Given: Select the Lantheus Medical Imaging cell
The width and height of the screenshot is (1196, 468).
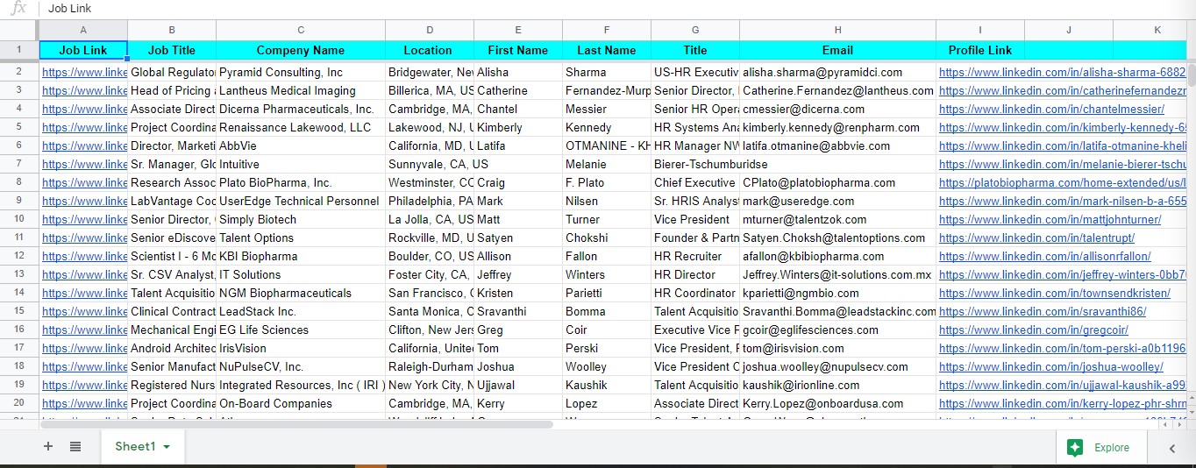Looking at the screenshot, I should click(301, 90).
